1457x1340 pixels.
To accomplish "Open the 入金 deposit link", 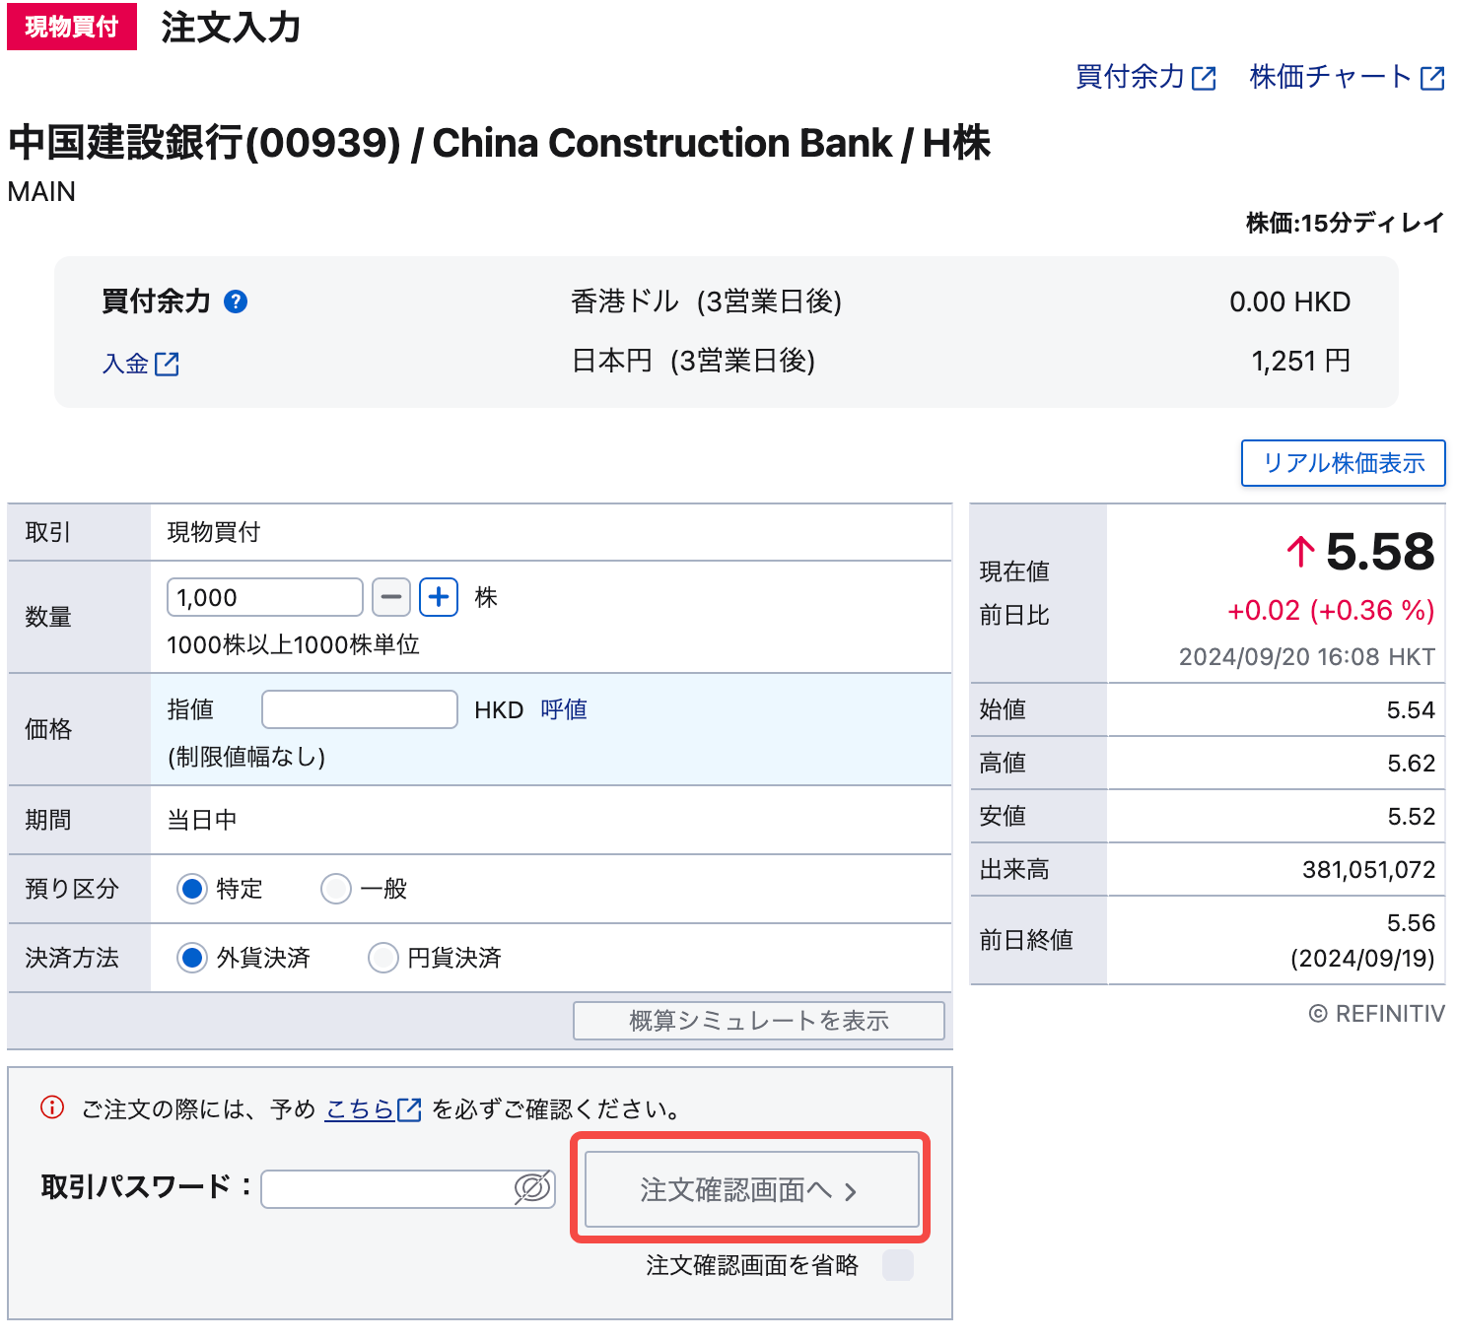I will (141, 364).
